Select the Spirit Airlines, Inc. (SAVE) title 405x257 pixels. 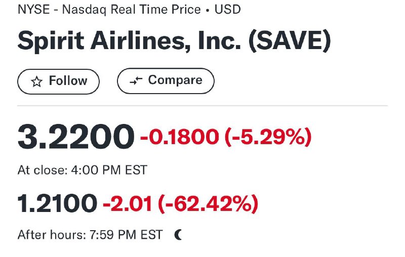[x=174, y=41]
